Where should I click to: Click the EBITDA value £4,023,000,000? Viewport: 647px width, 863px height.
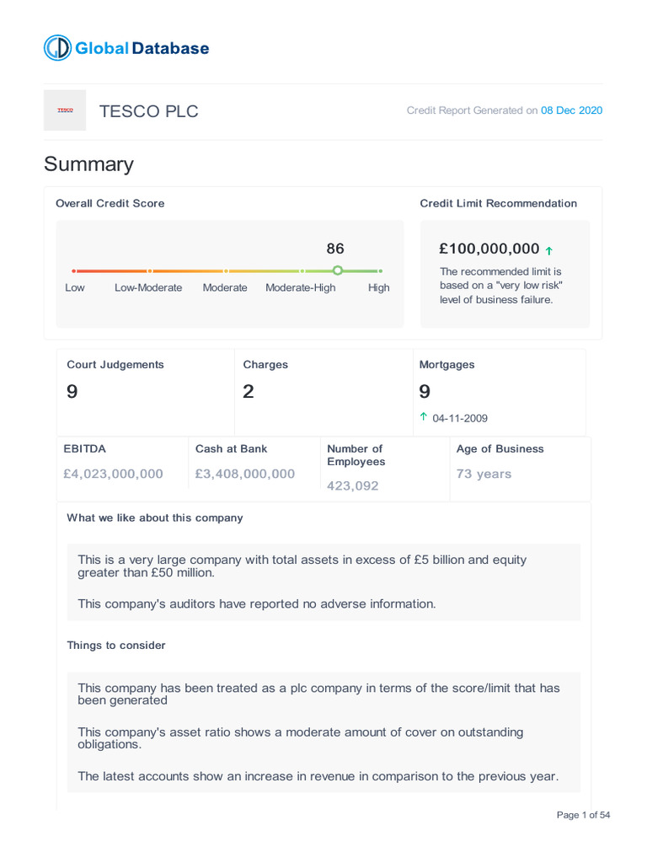[x=114, y=474]
